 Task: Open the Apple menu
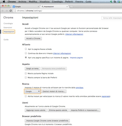[4, 2]
